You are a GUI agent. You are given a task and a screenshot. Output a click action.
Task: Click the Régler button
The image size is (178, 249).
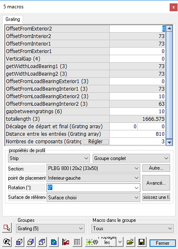pyautogui.click(x=95, y=142)
